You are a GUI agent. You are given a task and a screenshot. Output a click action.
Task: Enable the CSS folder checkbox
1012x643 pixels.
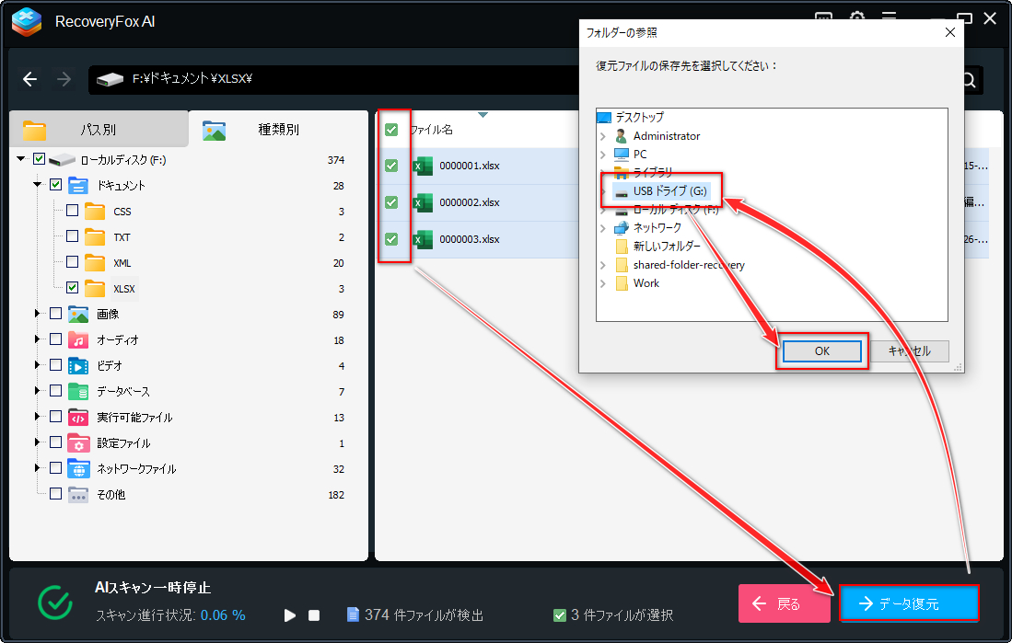pyautogui.click(x=73, y=212)
